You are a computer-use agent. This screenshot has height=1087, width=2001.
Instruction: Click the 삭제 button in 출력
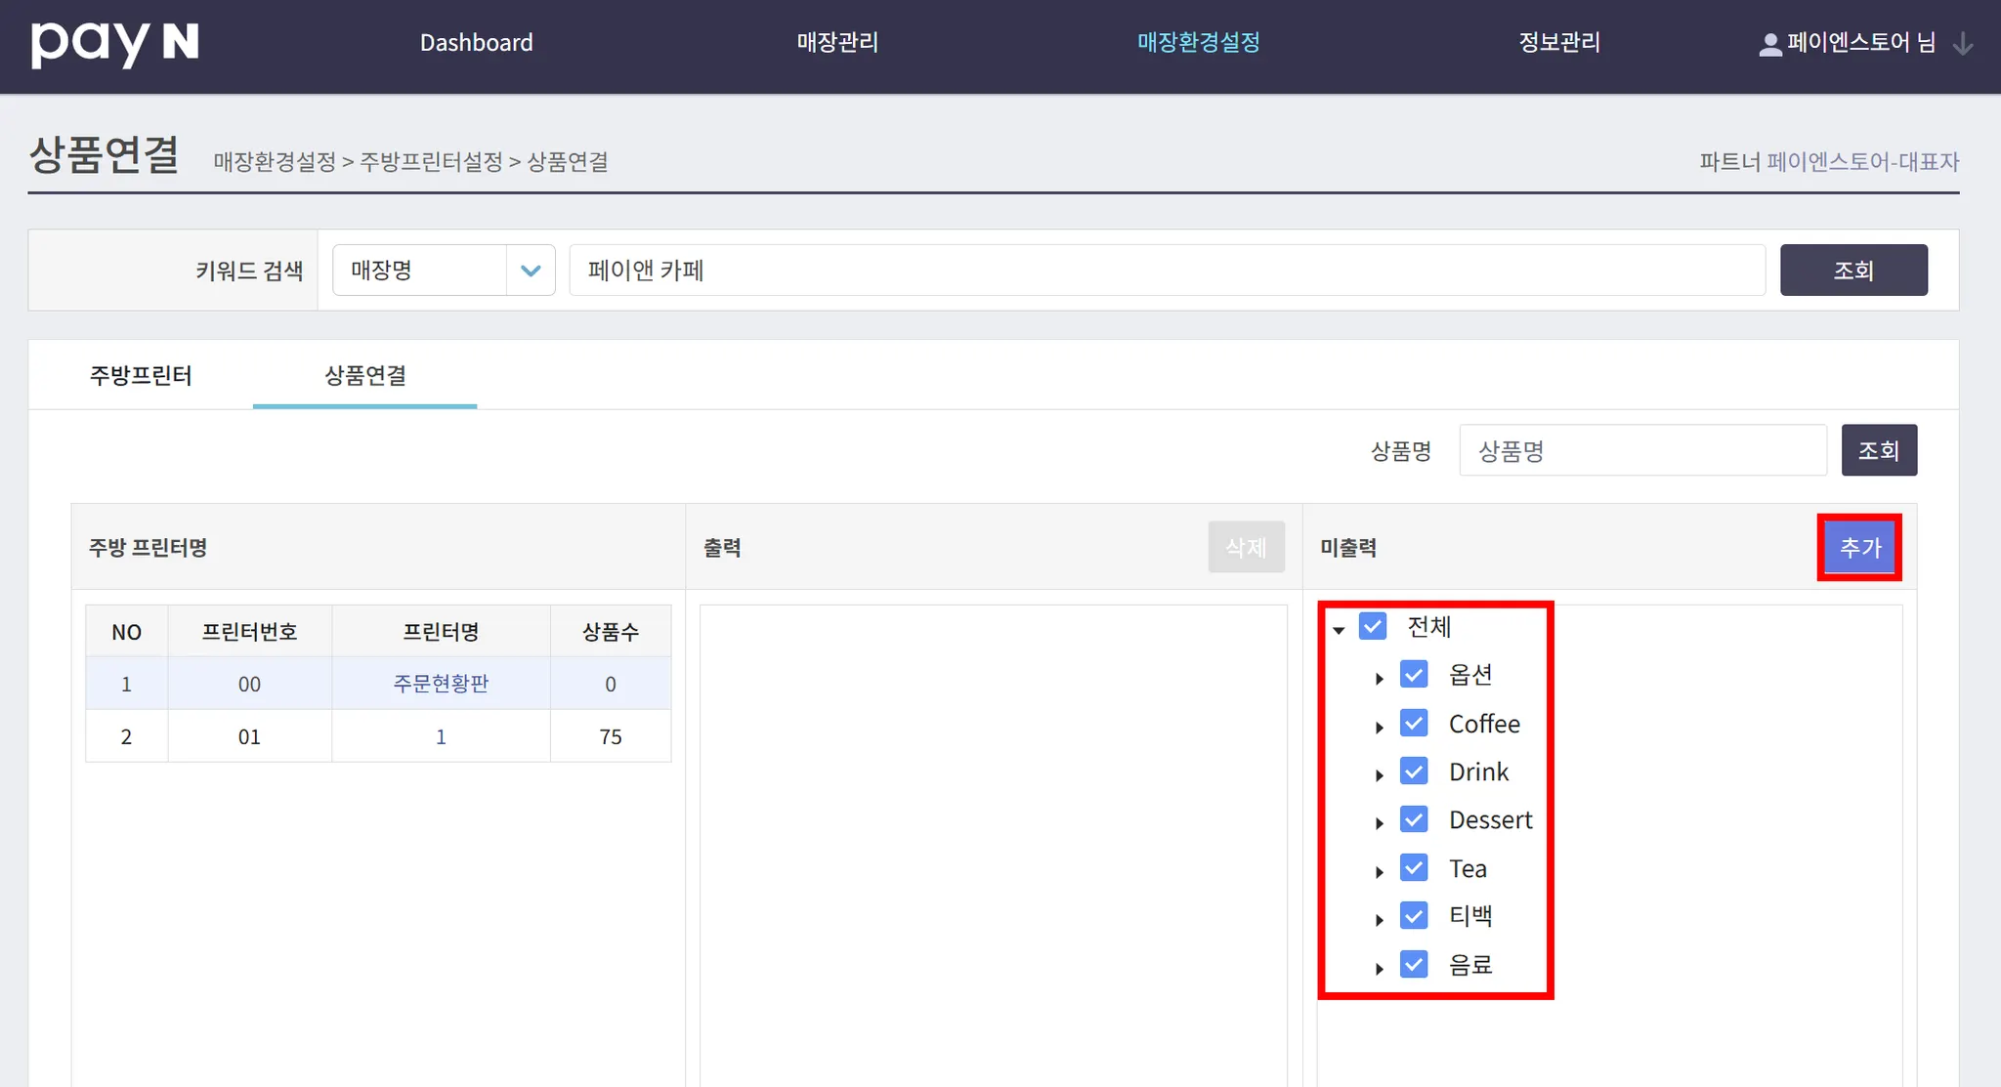pos(1246,548)
